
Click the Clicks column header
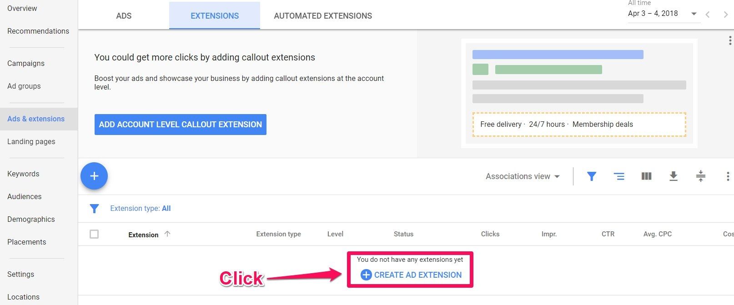click(490, 234)
